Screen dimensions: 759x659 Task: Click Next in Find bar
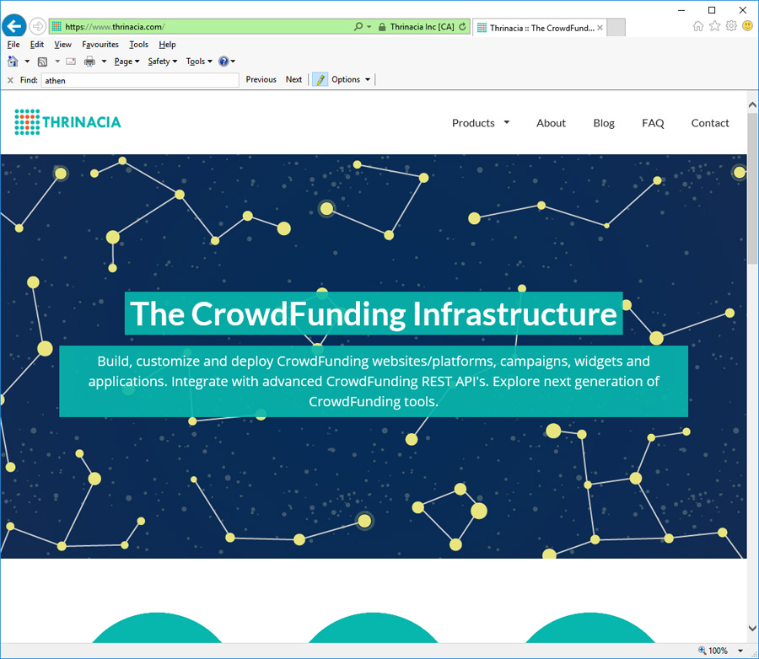293,79
